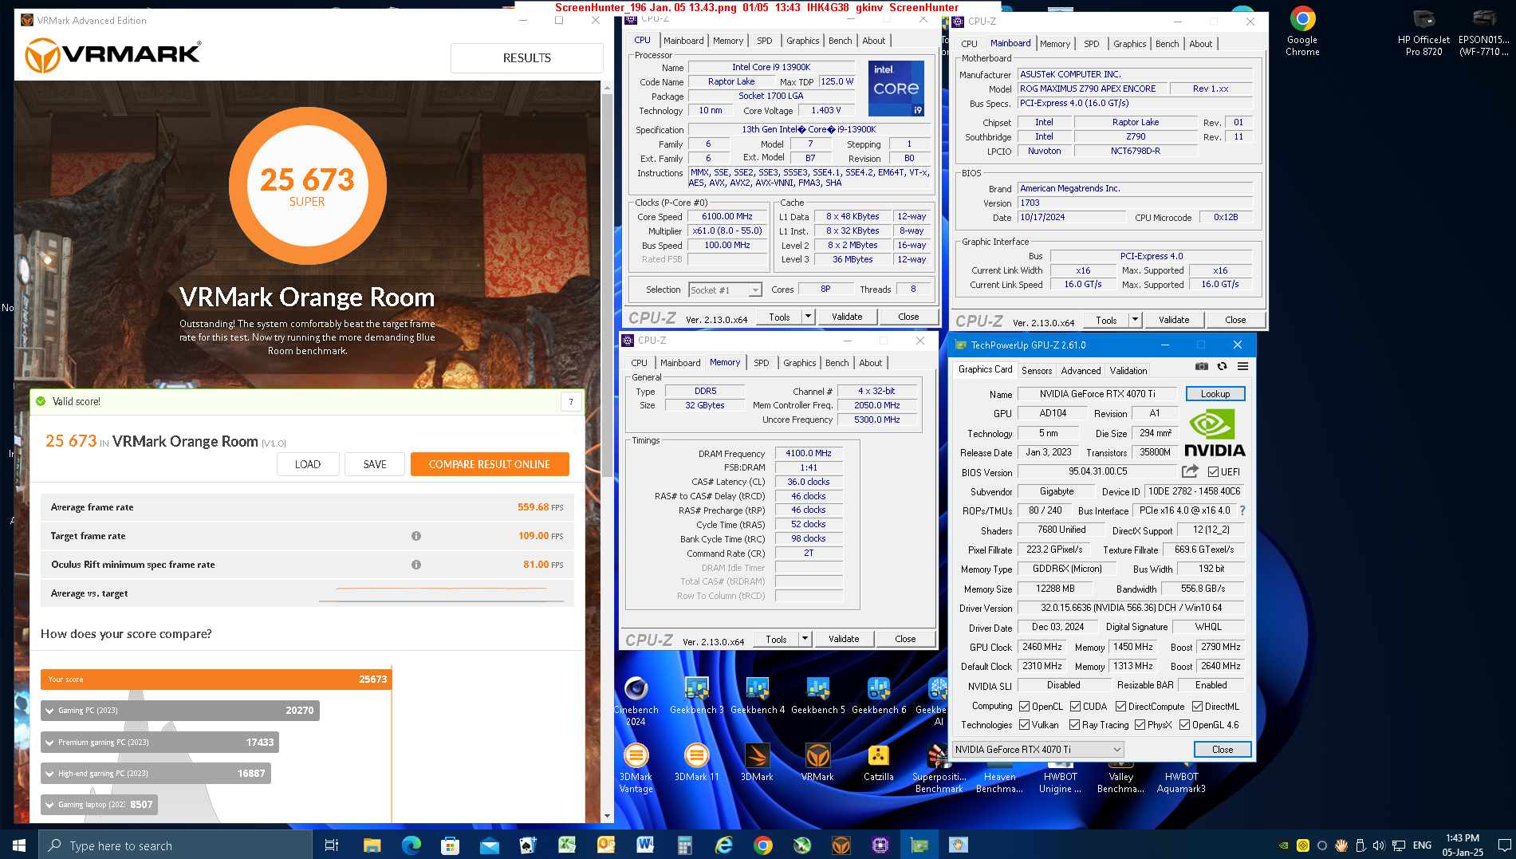Toggle the OpenCL checkbox in GPU-Z

click(1025, 706)
